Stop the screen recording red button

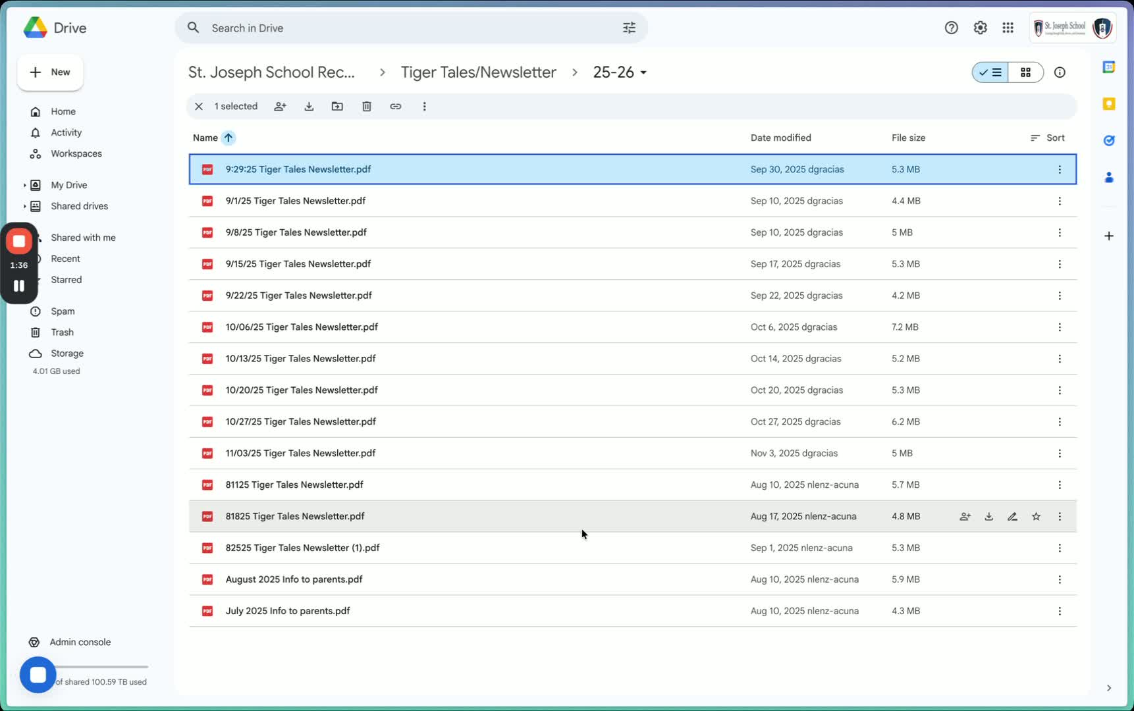click(x=19, y=242)
